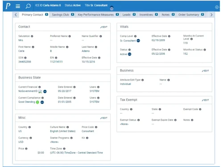Click the Good Standing compliance value
This screenshot has height=167, width=223.
tap(27, 102)
